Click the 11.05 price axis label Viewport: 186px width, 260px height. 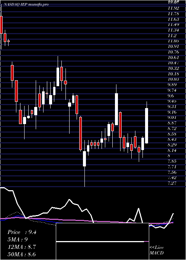(173, 41)
